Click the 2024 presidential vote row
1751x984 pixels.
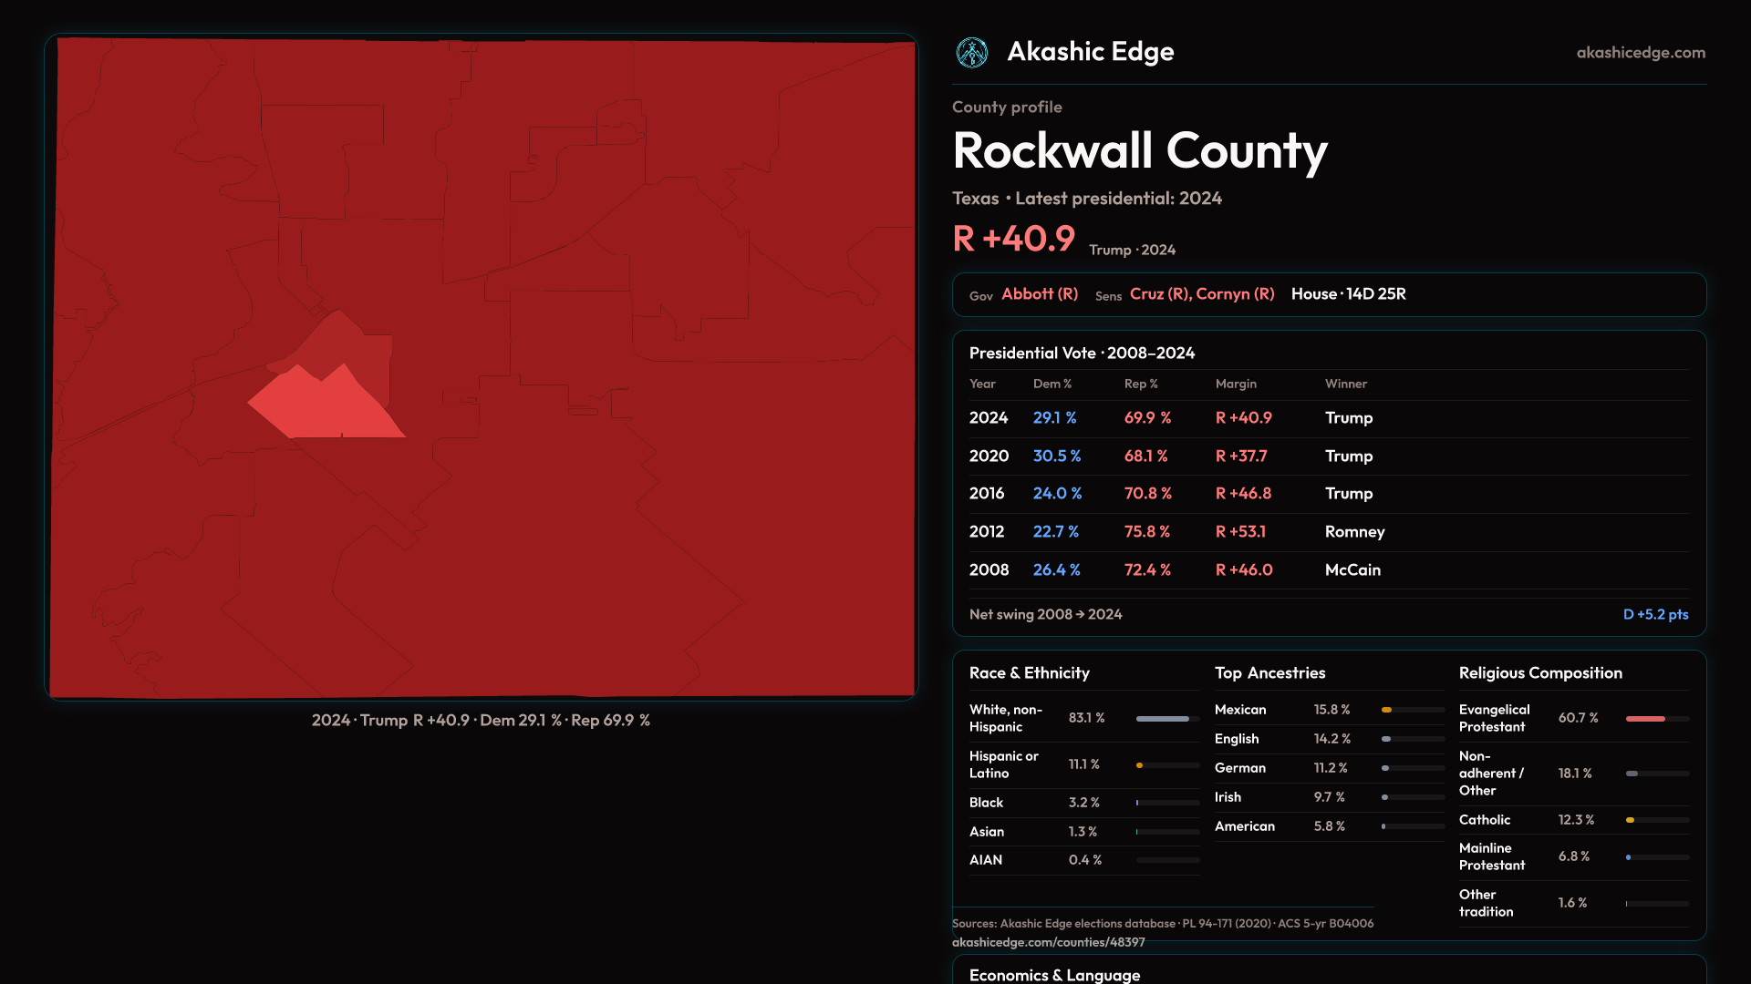(1329, 418)
